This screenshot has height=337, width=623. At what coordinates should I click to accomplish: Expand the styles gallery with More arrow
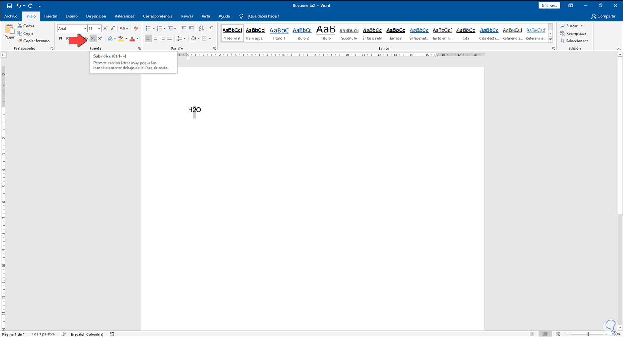550,39
